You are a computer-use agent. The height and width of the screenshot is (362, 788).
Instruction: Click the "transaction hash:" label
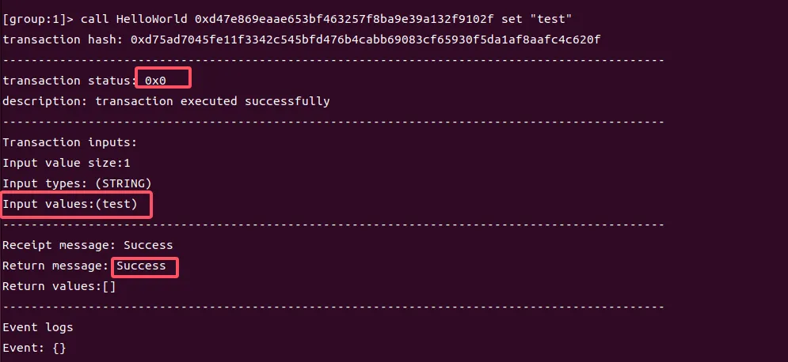click(63, 40)
